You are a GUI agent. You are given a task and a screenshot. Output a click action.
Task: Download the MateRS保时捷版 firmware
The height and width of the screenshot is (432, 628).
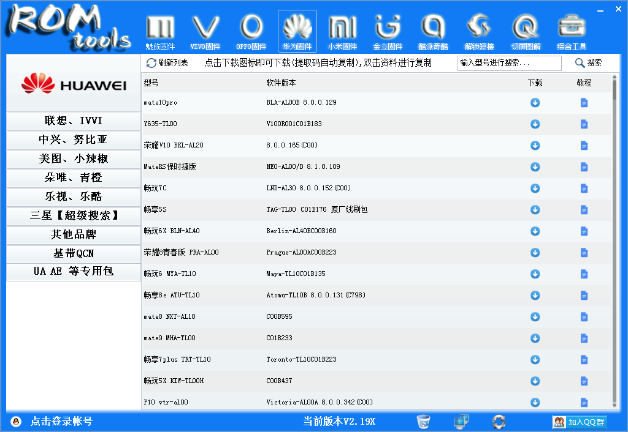535,166
